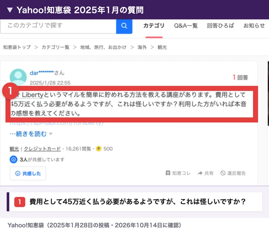
Task: Open the カテゴリ tab
Action: pyautogui.click(x=154, y=26)
